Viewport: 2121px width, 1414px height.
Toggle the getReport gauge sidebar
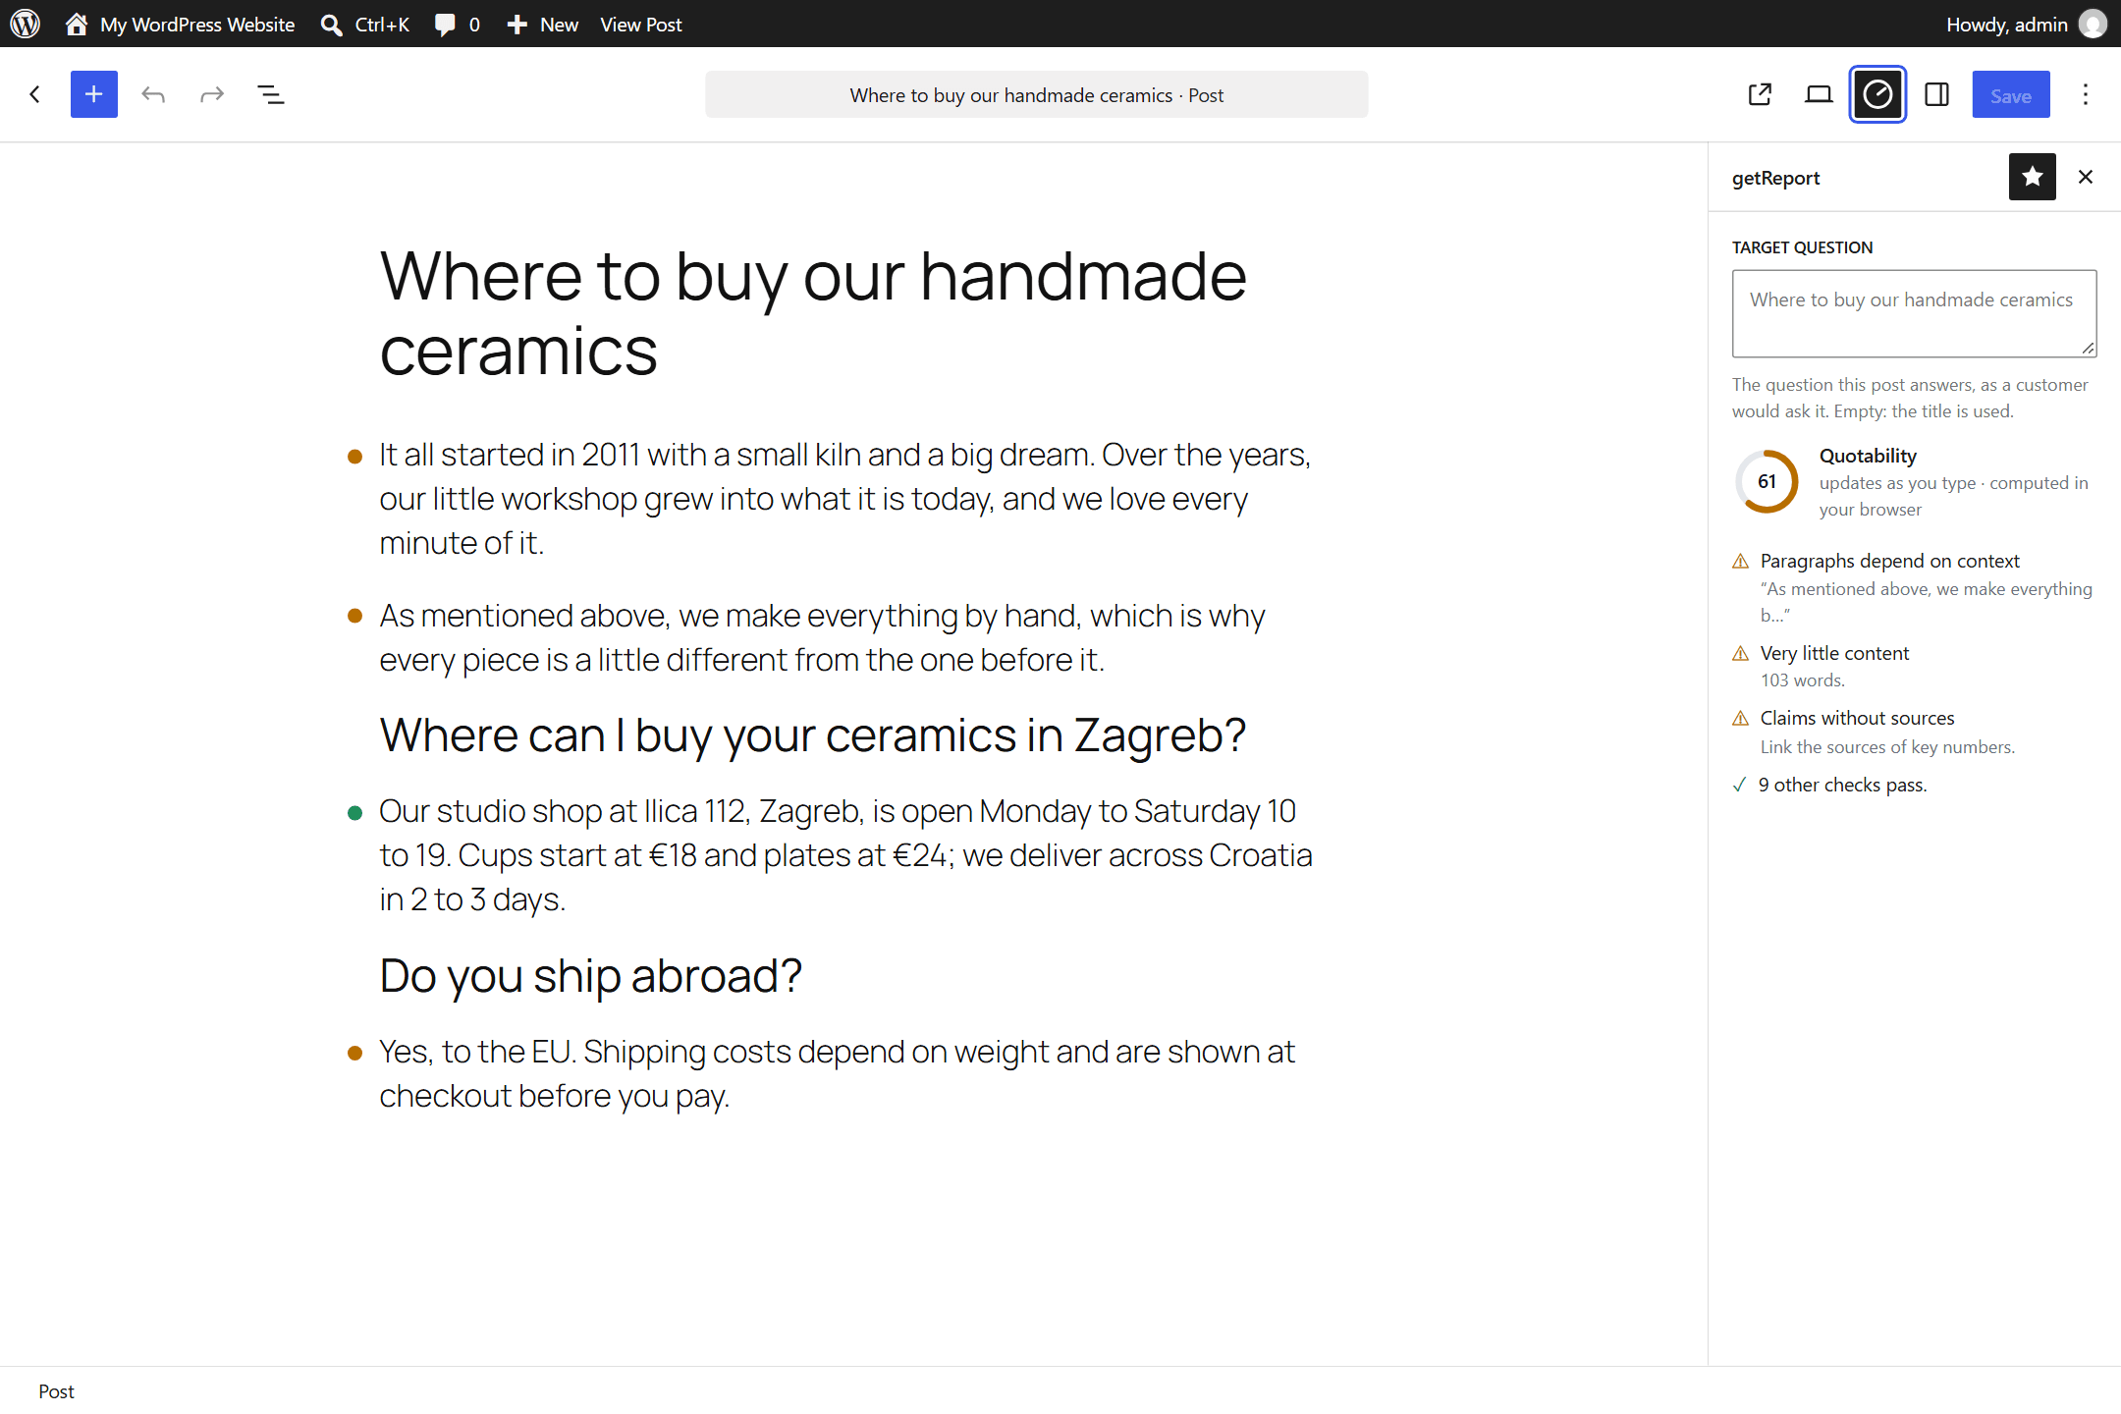[x=1877, y=94]
